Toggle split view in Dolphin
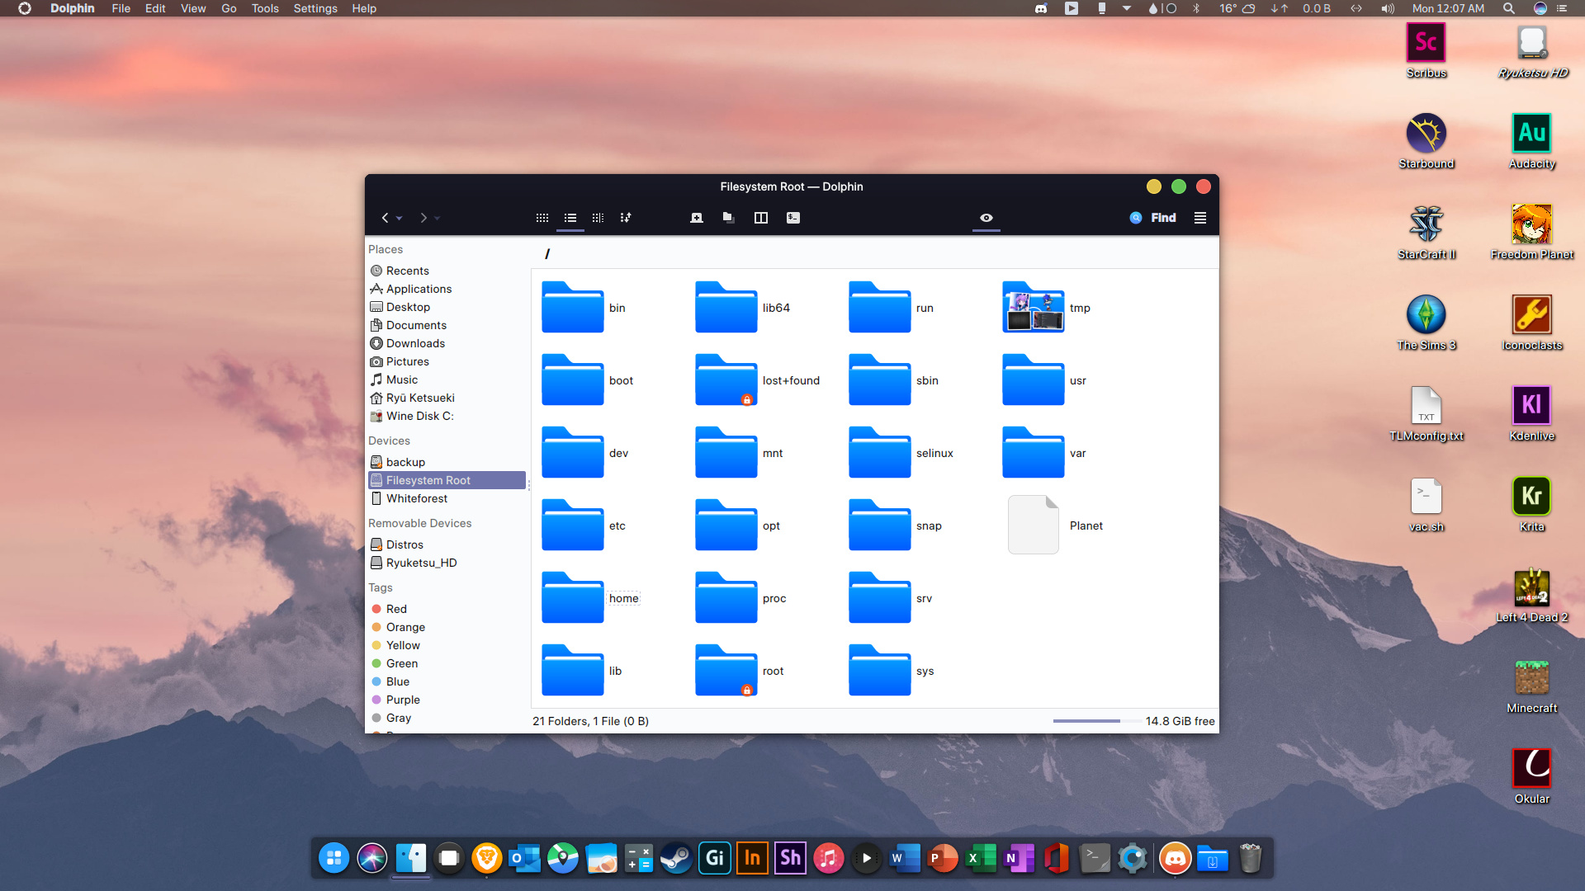The width and height of the screenshot is (1585, 891). [761, 218]
